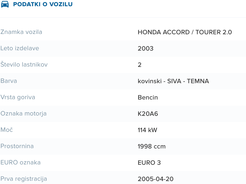Select the Znamka vozila label

click(x=21, y=32)
